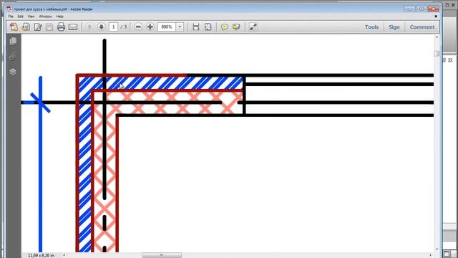Click the Save file toolbar icon

coord(49,27)
